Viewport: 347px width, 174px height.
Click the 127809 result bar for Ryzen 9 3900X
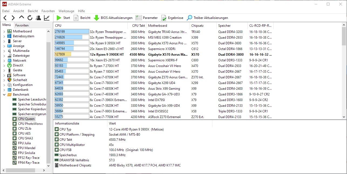click(72, 55)
